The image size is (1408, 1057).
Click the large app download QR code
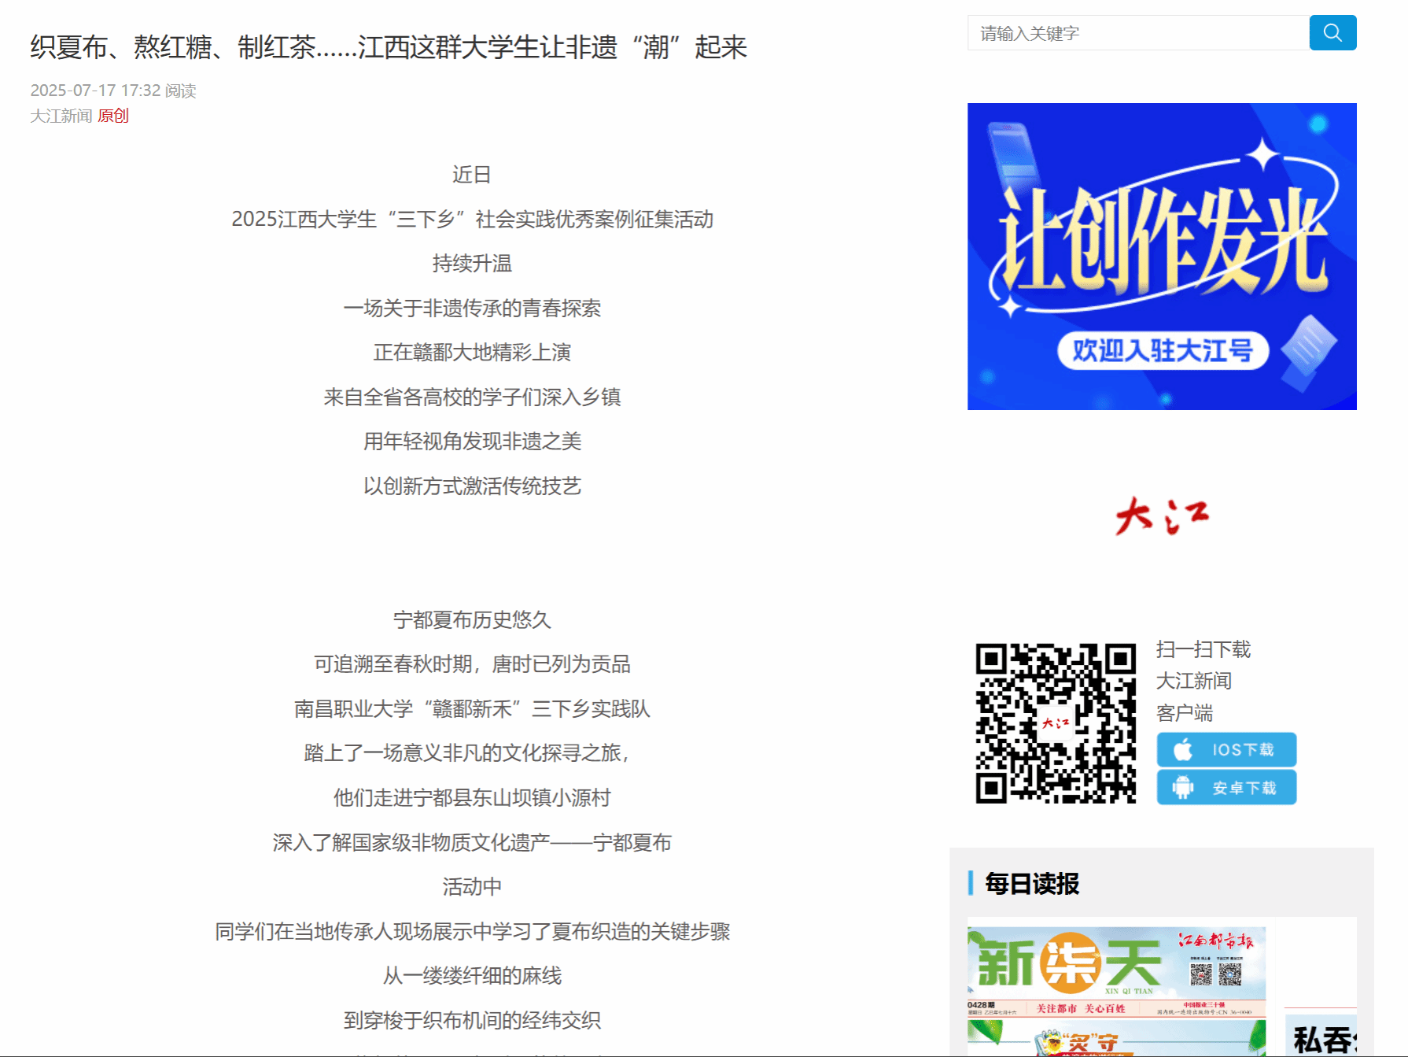(1056, 723)
